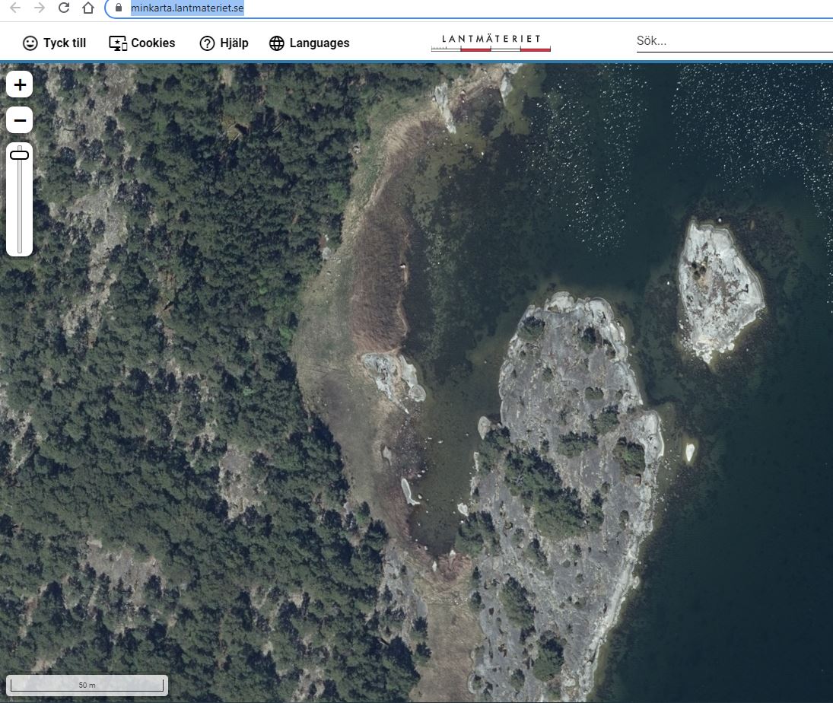Open the Languages selector
Viewport: 833px width, 703px height.
309,43
